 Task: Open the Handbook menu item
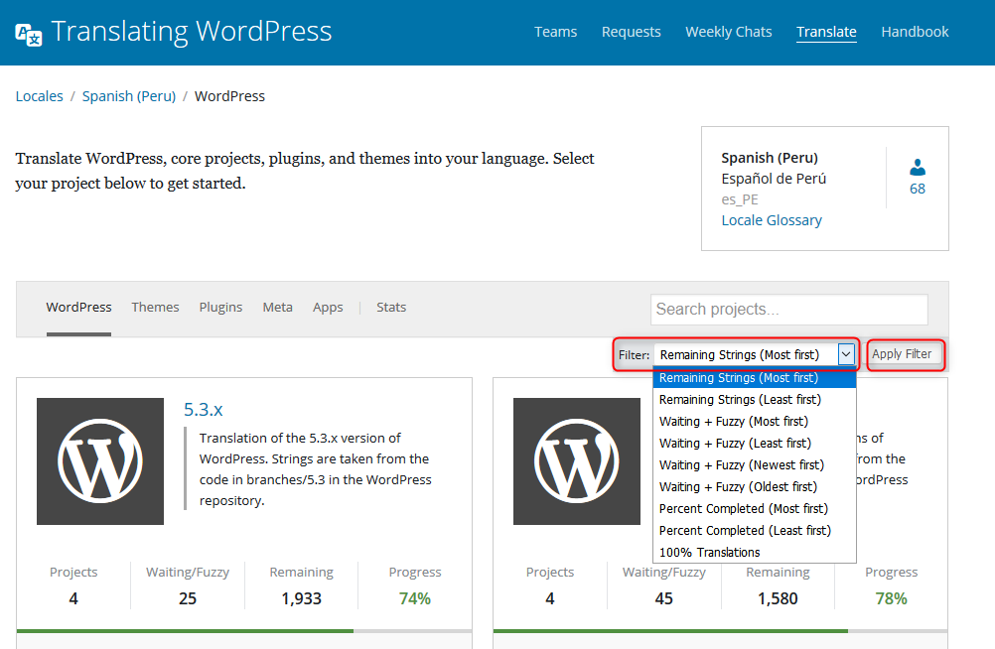(x=915, y=32)
